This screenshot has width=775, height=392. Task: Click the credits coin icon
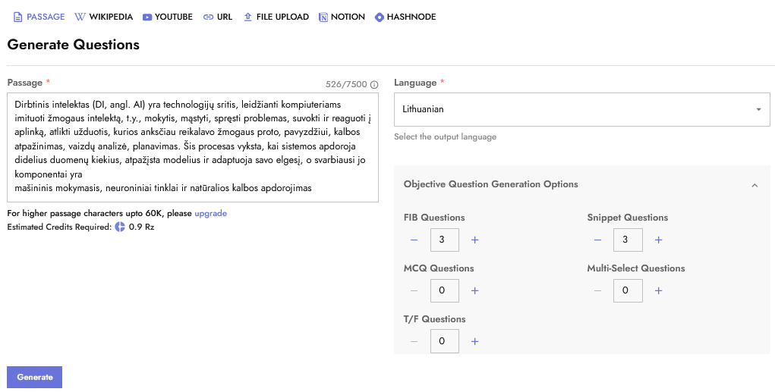click(120, 227)
